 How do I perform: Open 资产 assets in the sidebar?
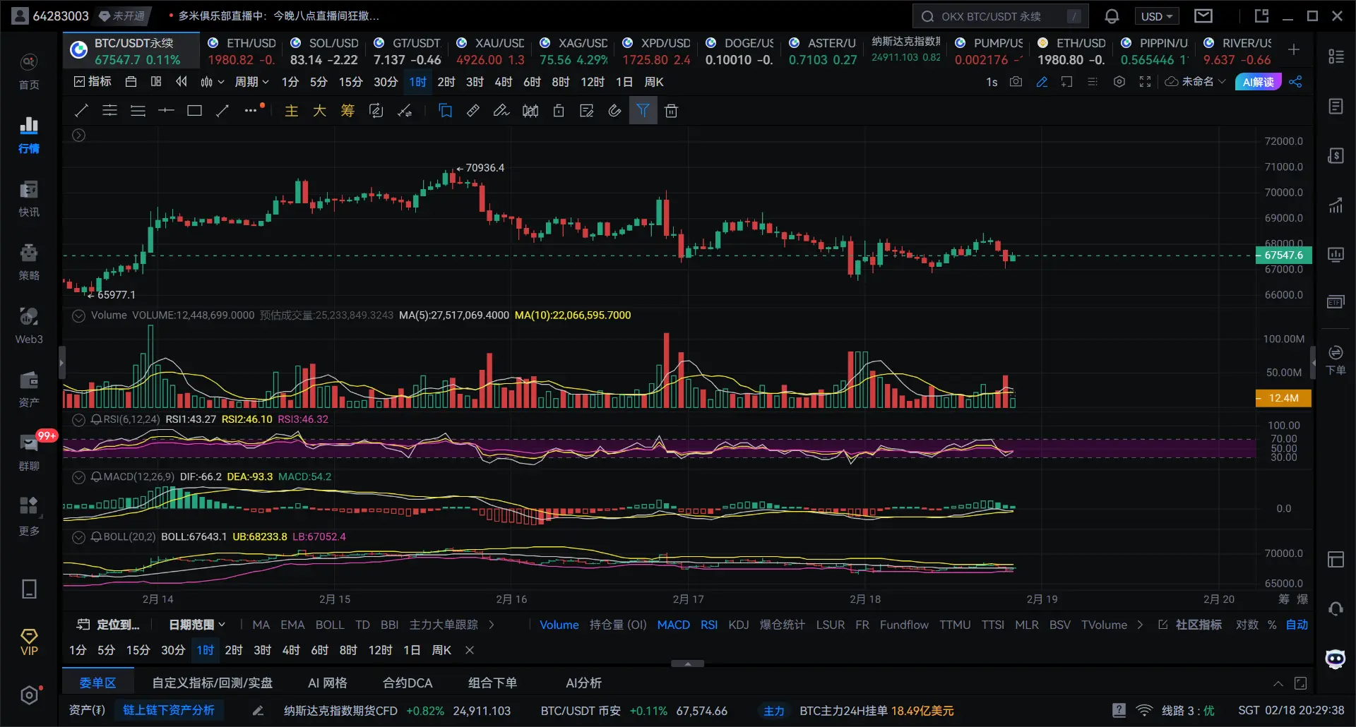pos(29,389)
